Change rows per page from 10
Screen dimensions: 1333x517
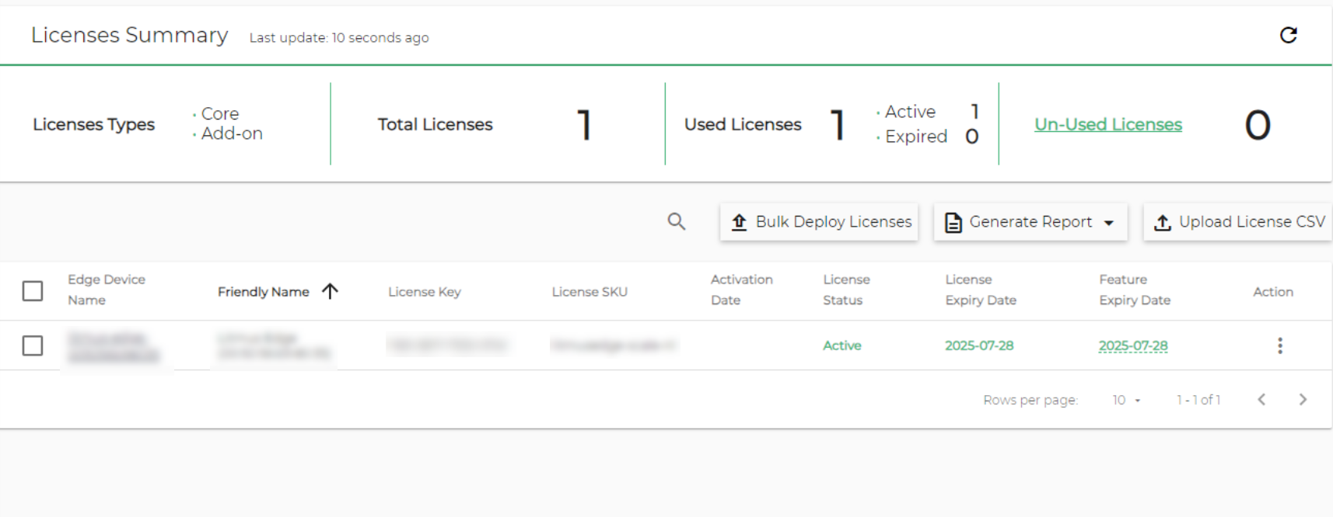tap(1126, 400)
